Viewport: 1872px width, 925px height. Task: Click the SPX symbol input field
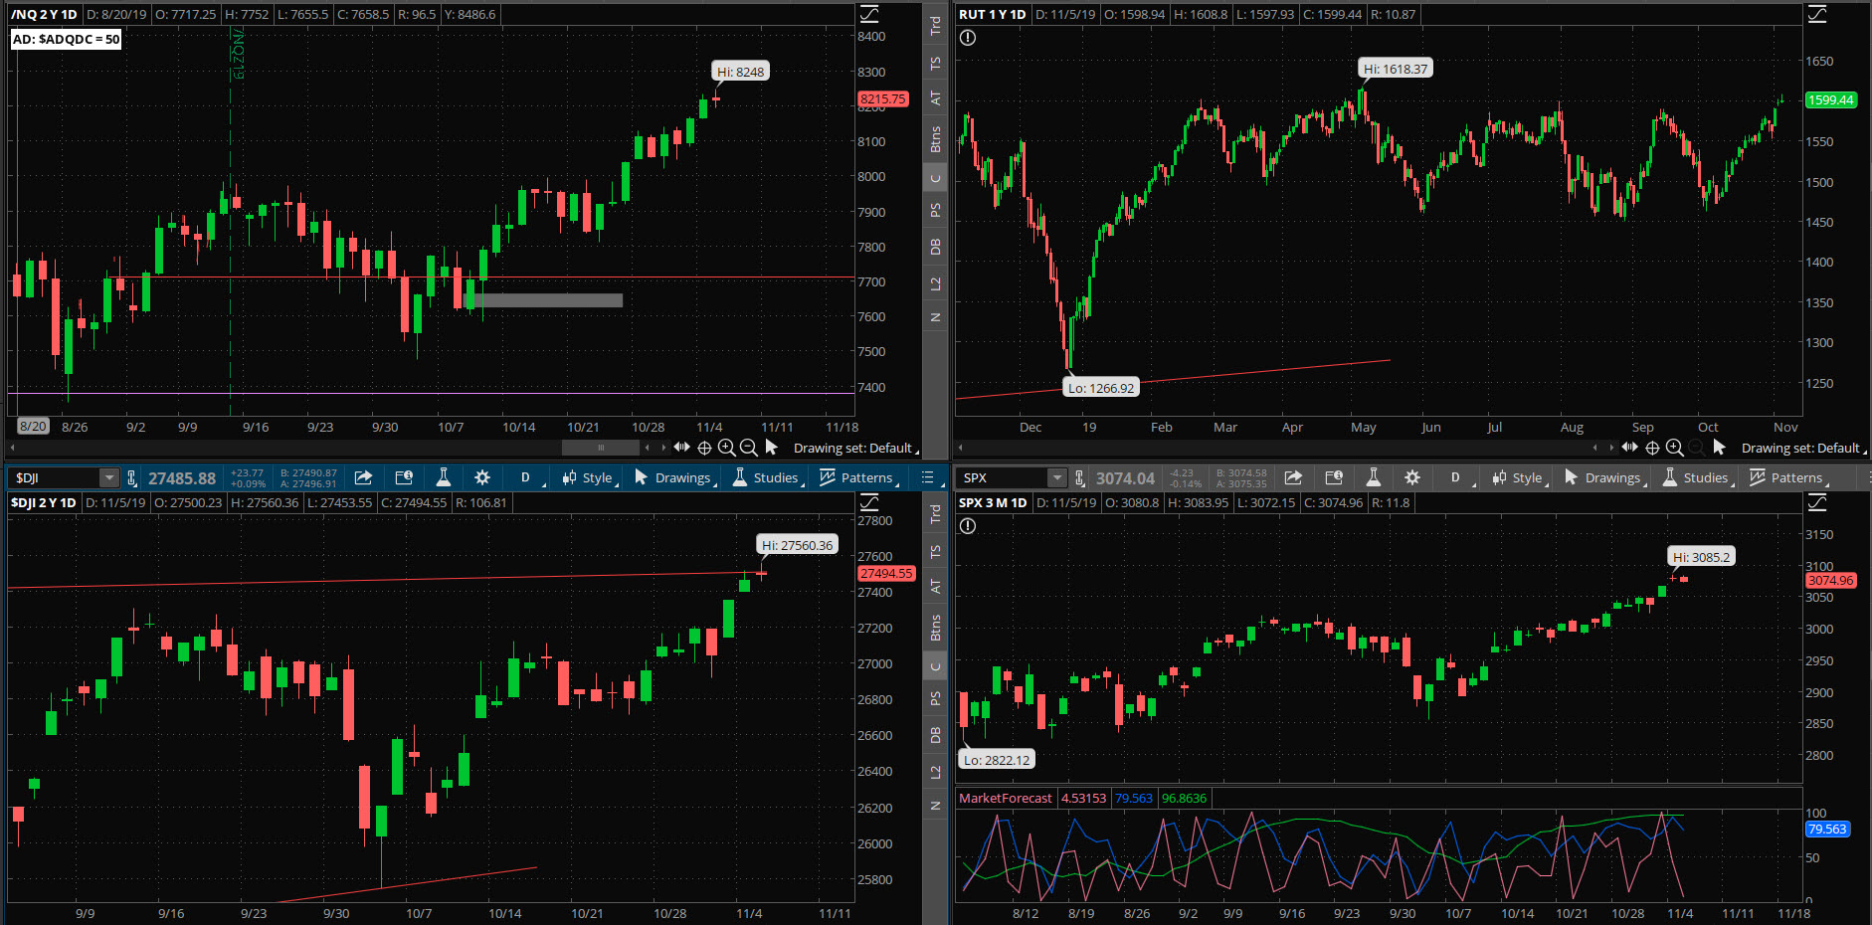(1004, 478)
